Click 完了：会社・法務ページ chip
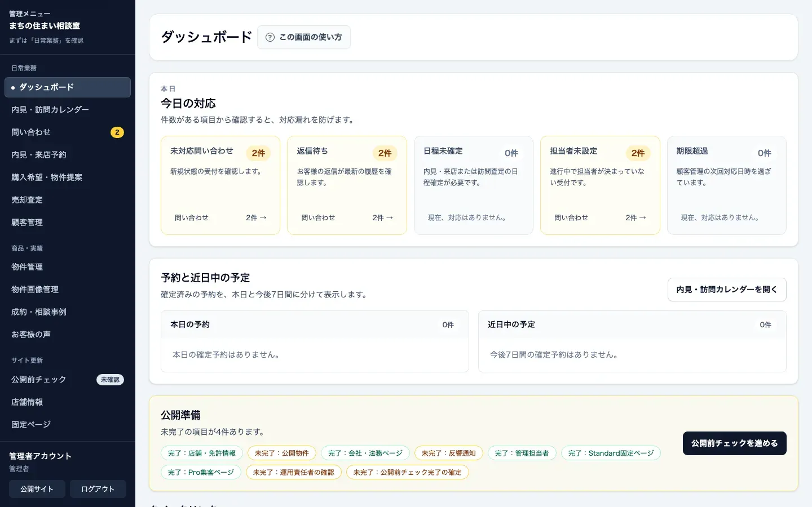 365,453
